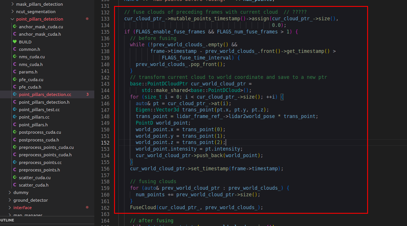
Task: Click the '// after fusing' comment
Action: (152, 221)
